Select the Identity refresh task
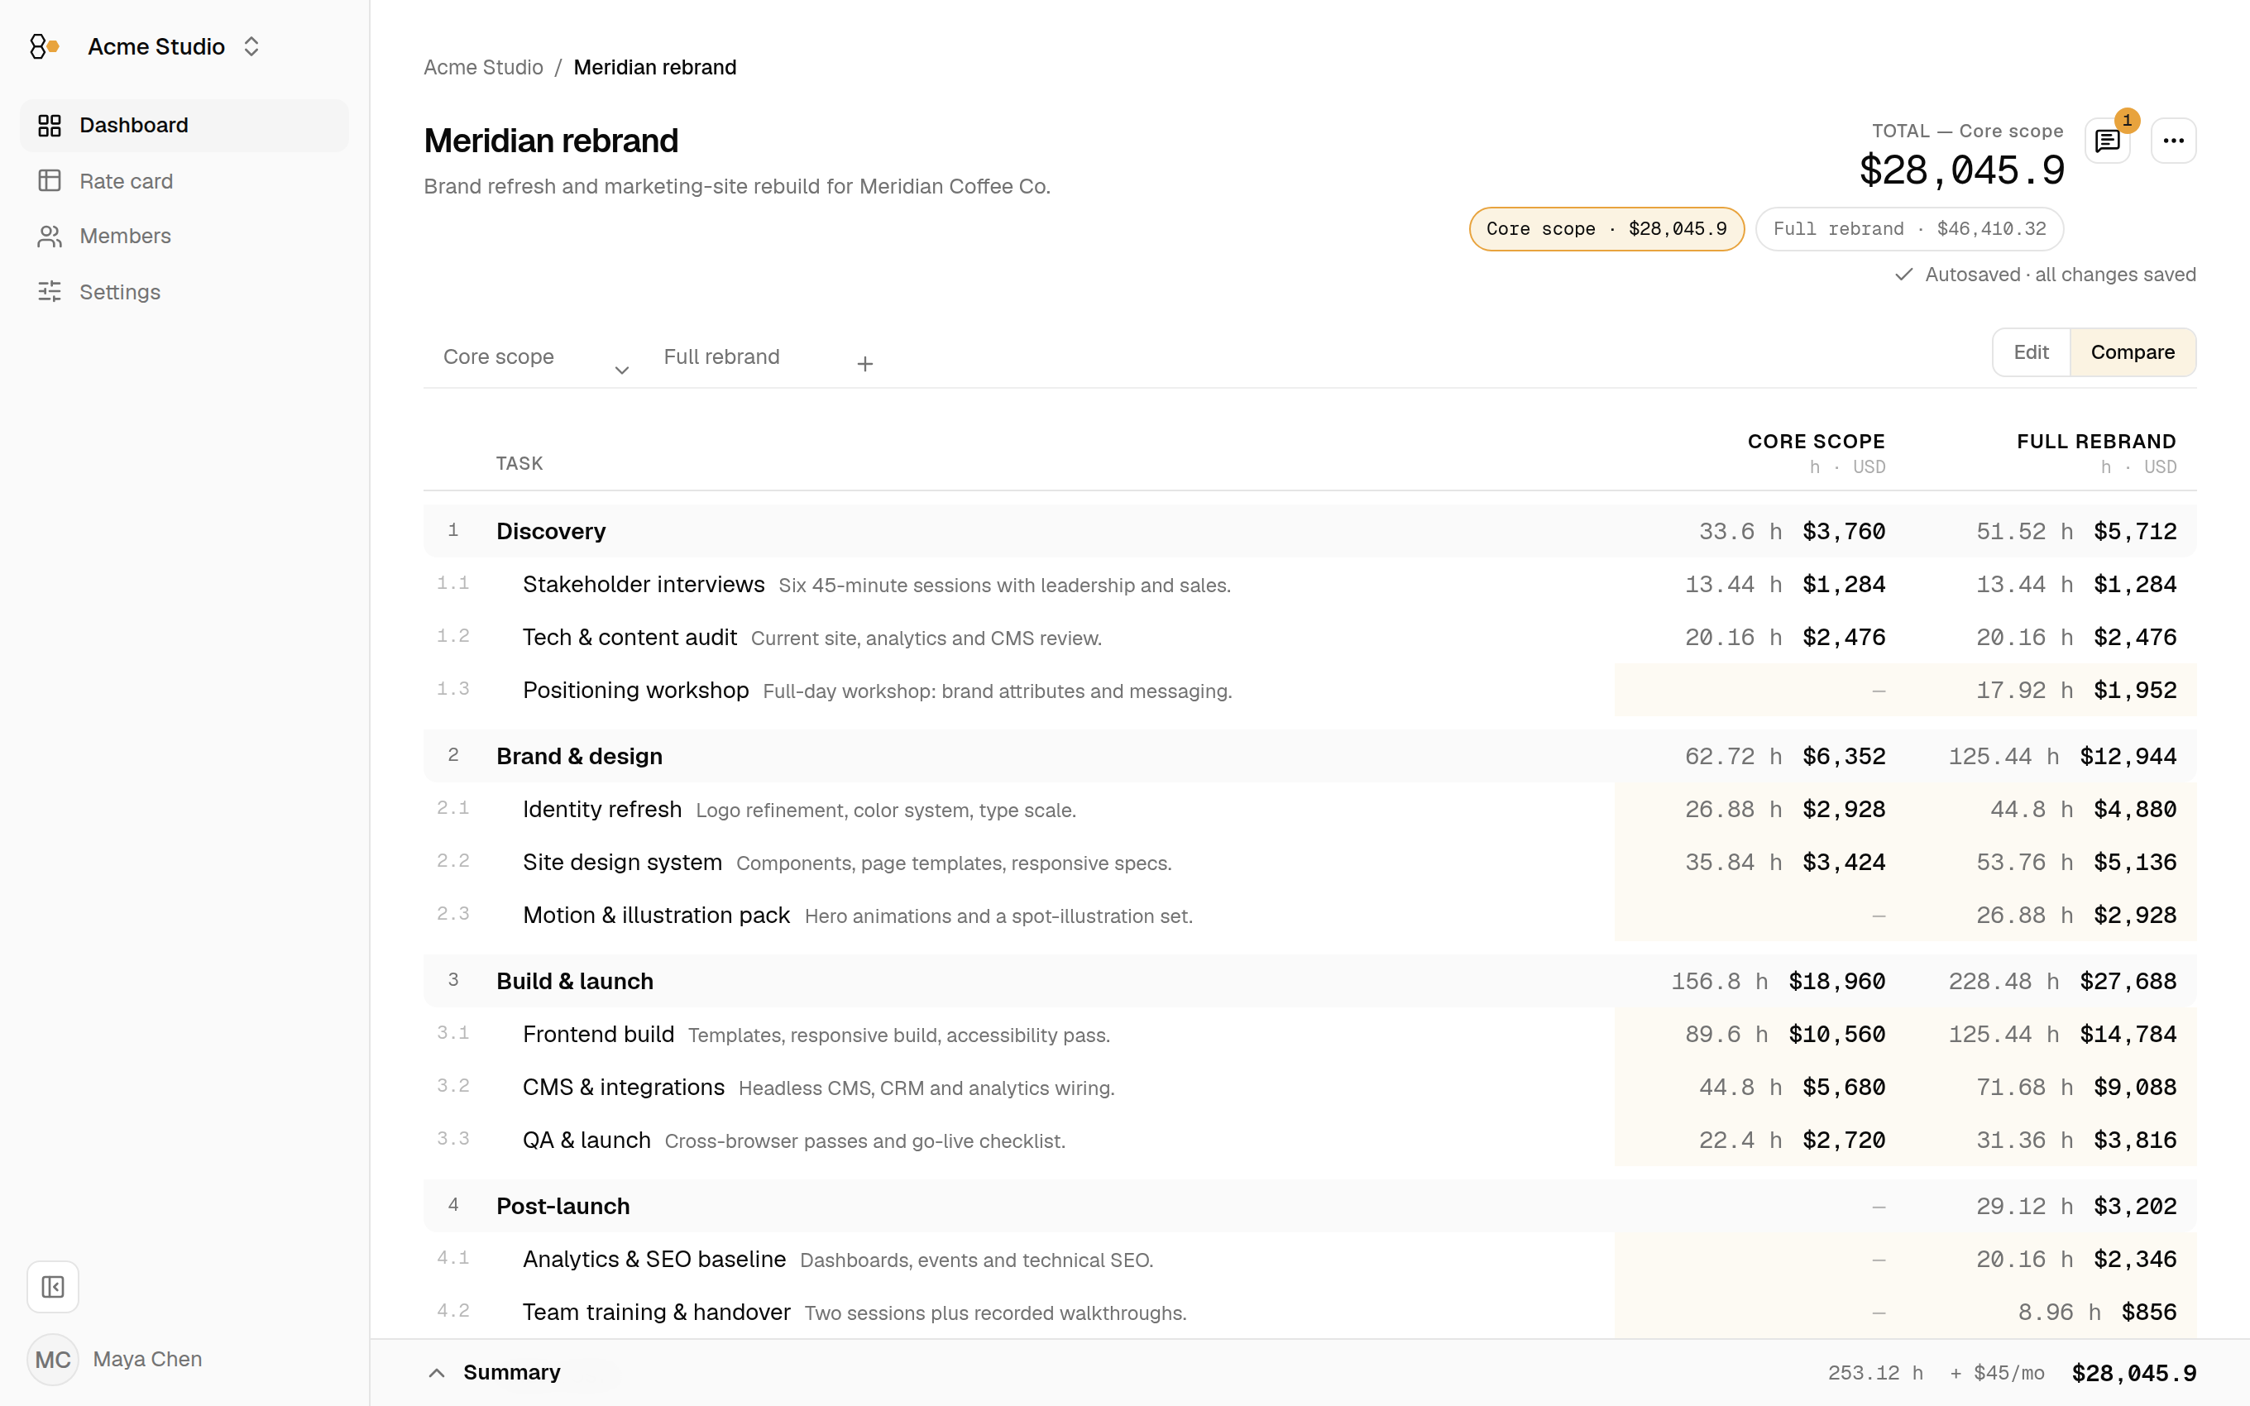This screenshot has height=1406, width=2250. coord(602,809)
